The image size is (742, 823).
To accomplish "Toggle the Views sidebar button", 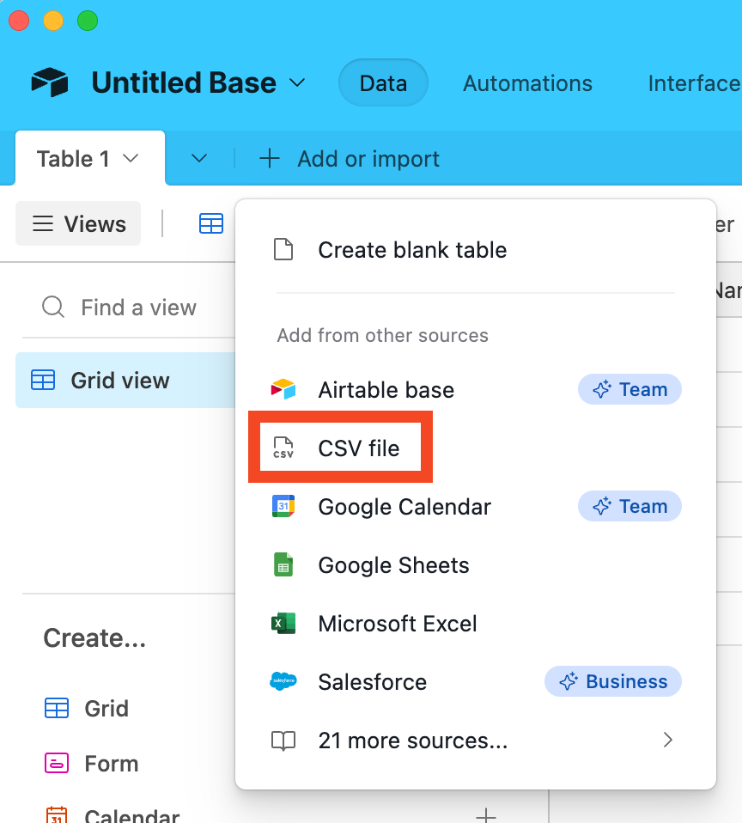I will tap(79, 224).
